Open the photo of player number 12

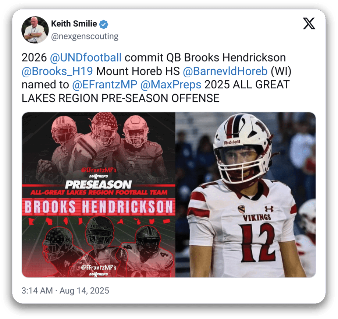coord(246,195)
